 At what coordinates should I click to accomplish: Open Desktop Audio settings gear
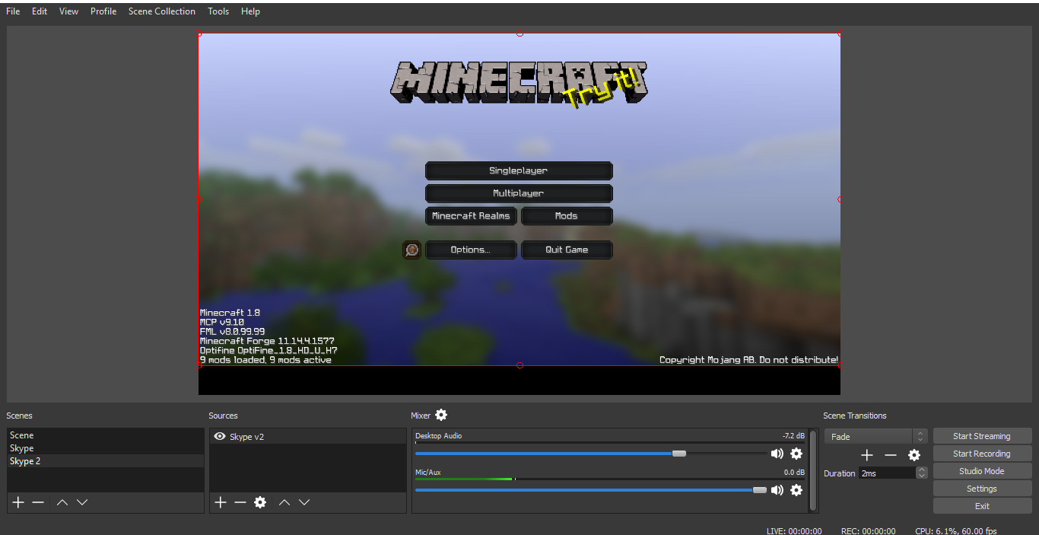click(x=796, y=454)
